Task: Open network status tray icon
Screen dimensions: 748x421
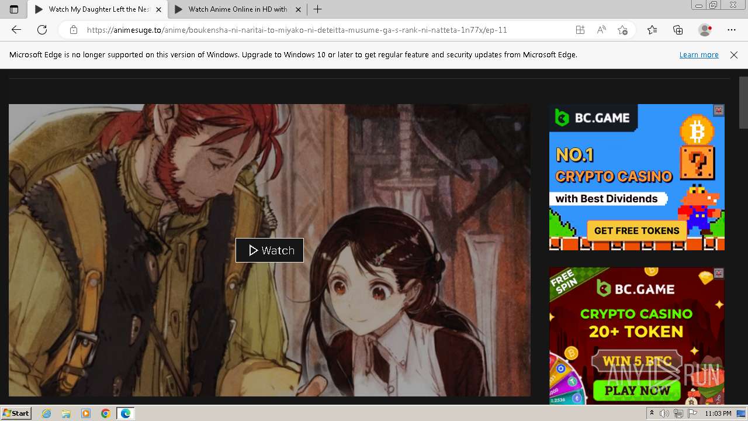Action: point(678,413)
